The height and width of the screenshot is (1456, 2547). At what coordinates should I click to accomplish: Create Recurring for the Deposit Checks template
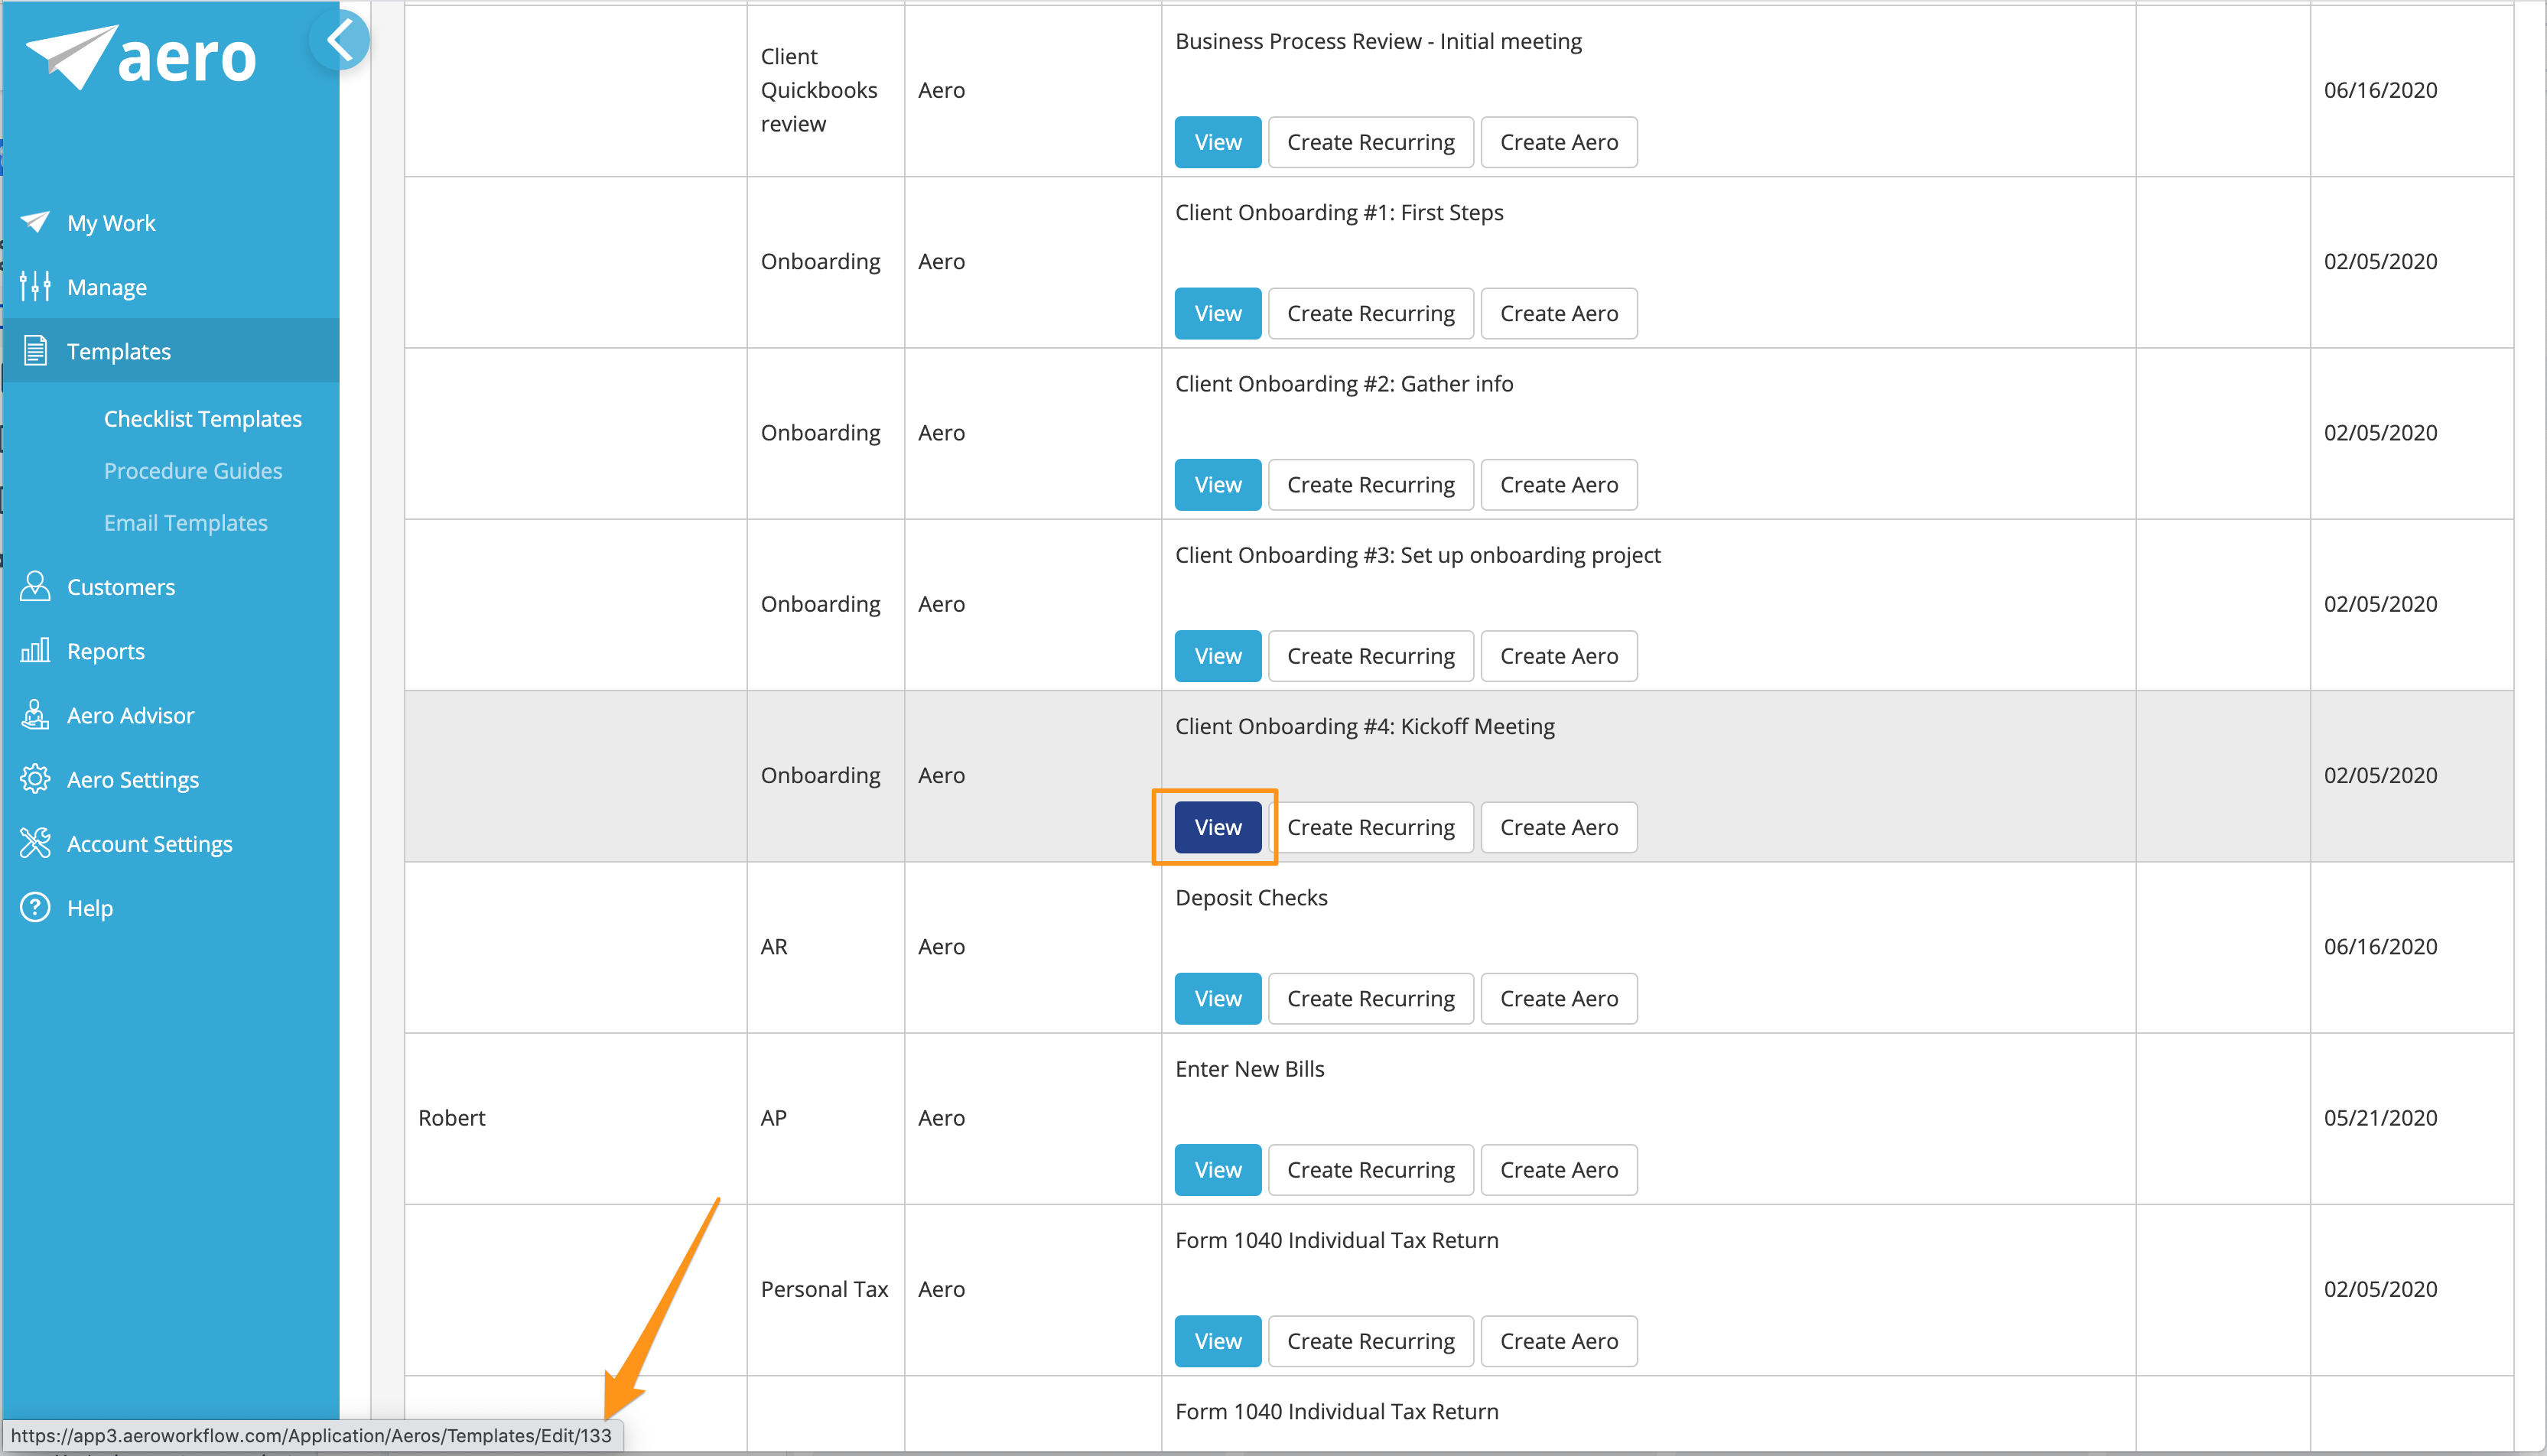1370,998
